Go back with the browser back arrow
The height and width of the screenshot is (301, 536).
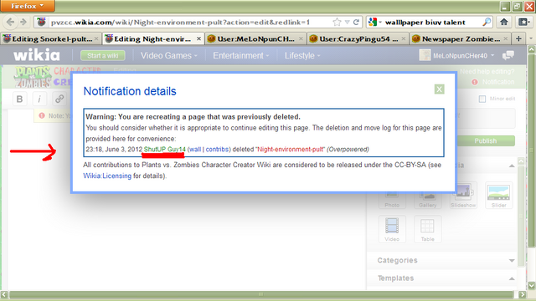tap(10, 23)
